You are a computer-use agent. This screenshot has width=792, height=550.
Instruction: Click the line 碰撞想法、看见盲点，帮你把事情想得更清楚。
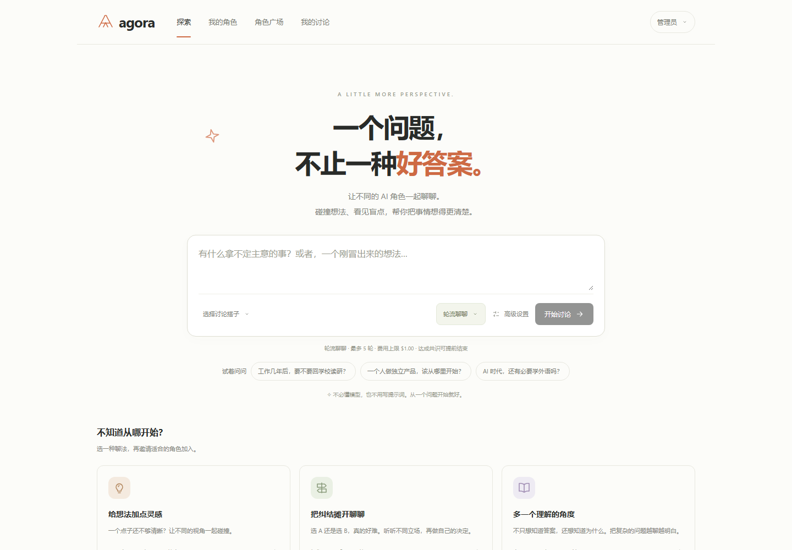click(396, 212)
